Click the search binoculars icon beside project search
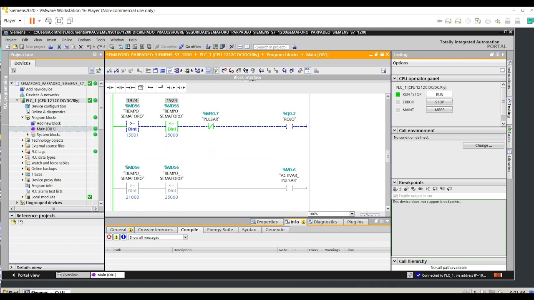This screenshot has width=534, height=300. tap(295, 47)
